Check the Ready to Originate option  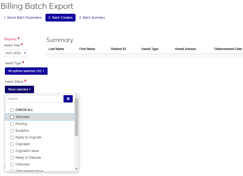pyautogui.click(x=12, y=137)
